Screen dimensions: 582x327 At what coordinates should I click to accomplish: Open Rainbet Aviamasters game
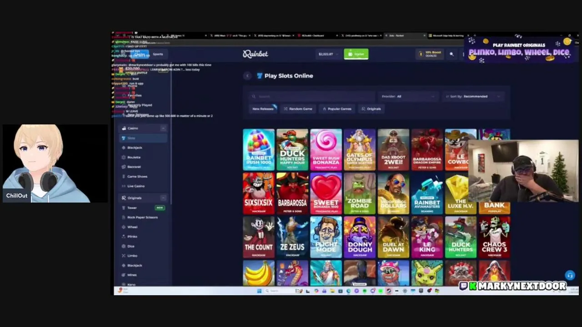coord(427,193)
